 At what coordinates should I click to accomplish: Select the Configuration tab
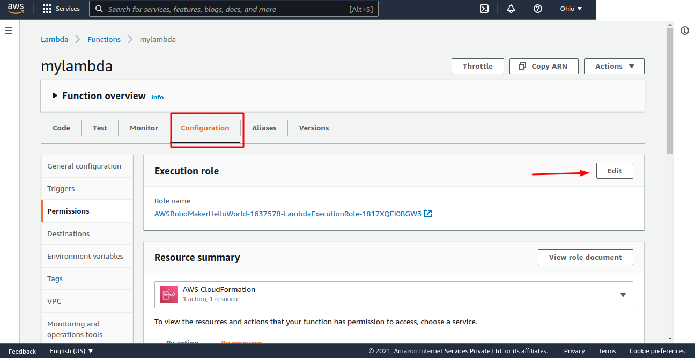tap(205, 128)
